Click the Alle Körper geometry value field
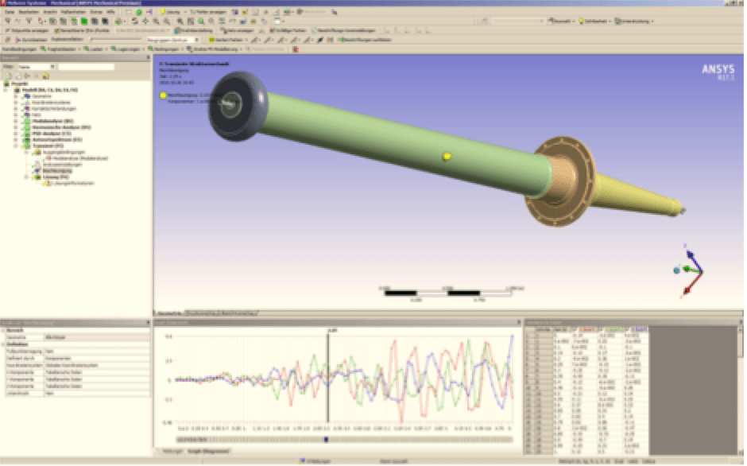 click(97, 337)
